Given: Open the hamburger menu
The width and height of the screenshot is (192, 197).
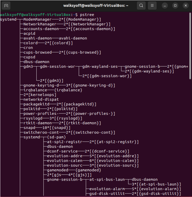Looking at the screenshot, I should [x=152, y=5].
